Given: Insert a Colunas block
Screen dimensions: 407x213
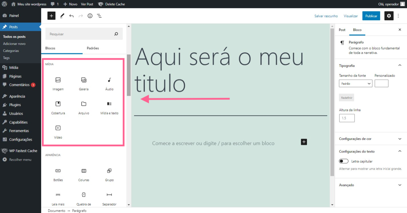Looking at the screenshot, I should (x=84, y=175).
